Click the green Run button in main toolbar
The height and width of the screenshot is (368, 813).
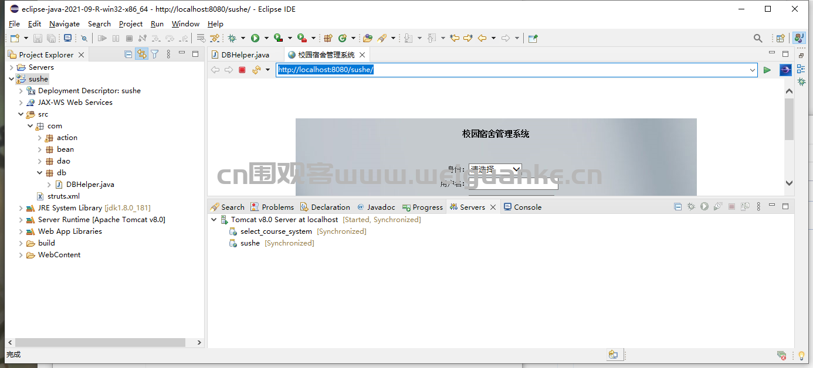[x=255, y=38]
